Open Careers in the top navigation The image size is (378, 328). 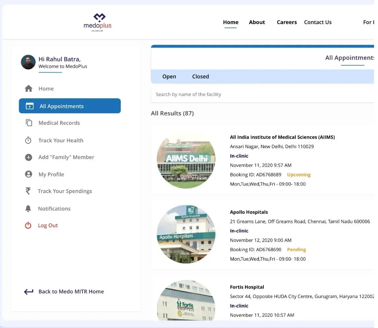pos(287,22)
